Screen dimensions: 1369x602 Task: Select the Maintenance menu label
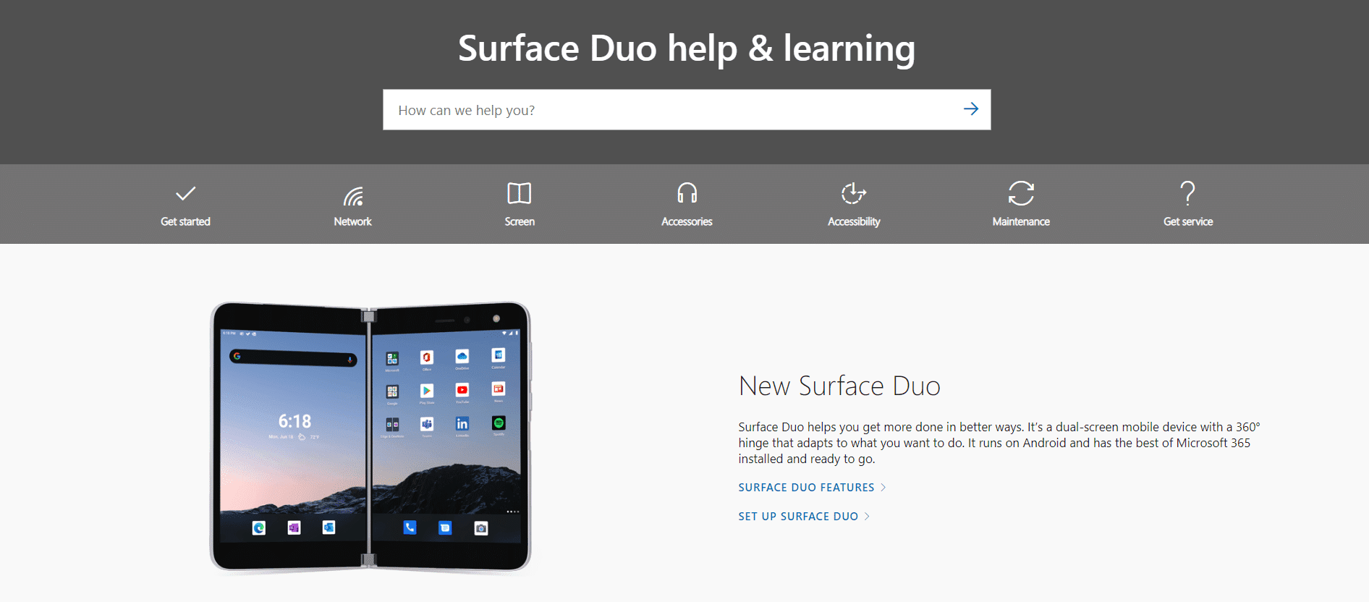click(x=1021, y=221)
